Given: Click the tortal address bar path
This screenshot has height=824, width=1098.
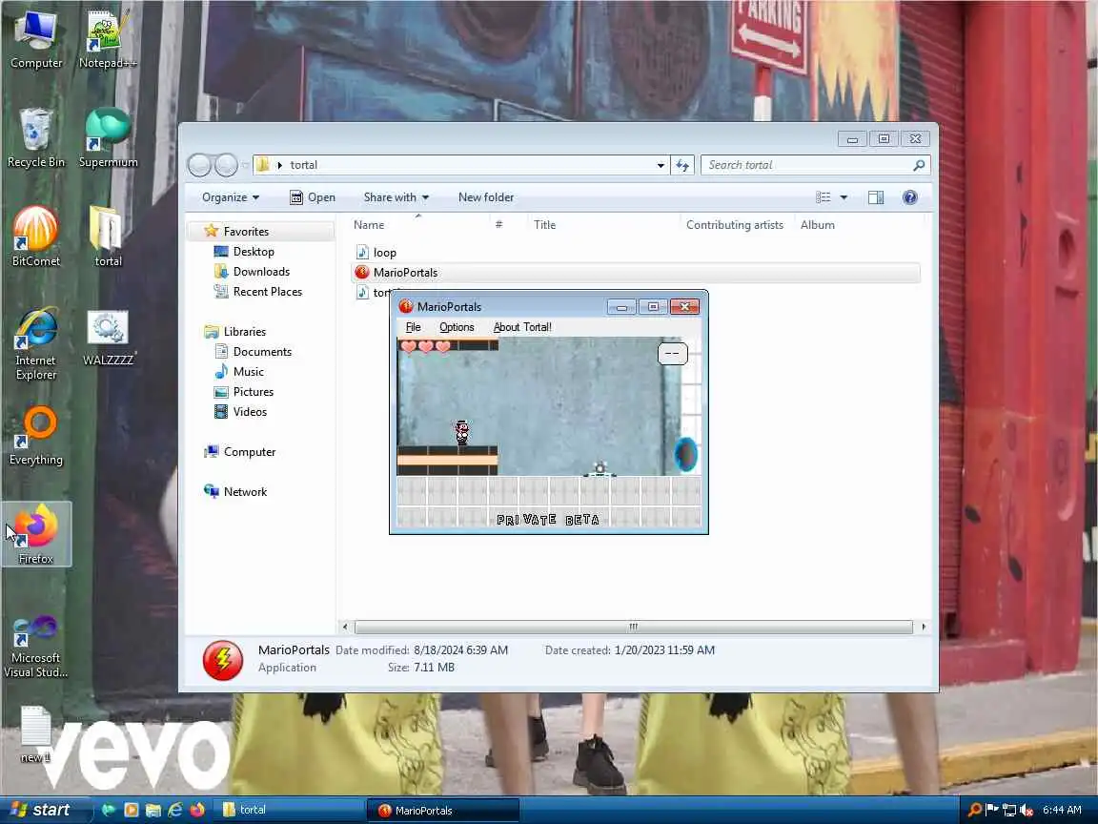Looking at the screenshot, I should coord(303,165).
